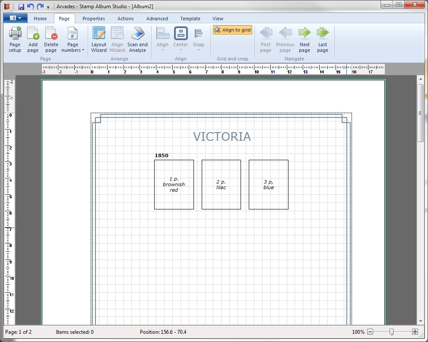The width and height of the screenshot is (428, 342).
Task: Go to Previous page
Action: (285, 40)
